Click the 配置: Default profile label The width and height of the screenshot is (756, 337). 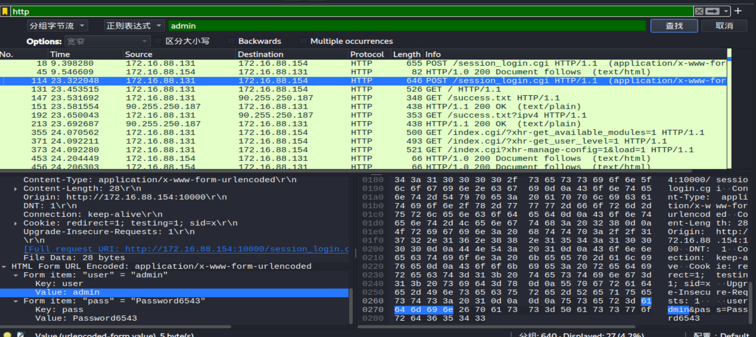pyautogui.click(x=721, y=335)
